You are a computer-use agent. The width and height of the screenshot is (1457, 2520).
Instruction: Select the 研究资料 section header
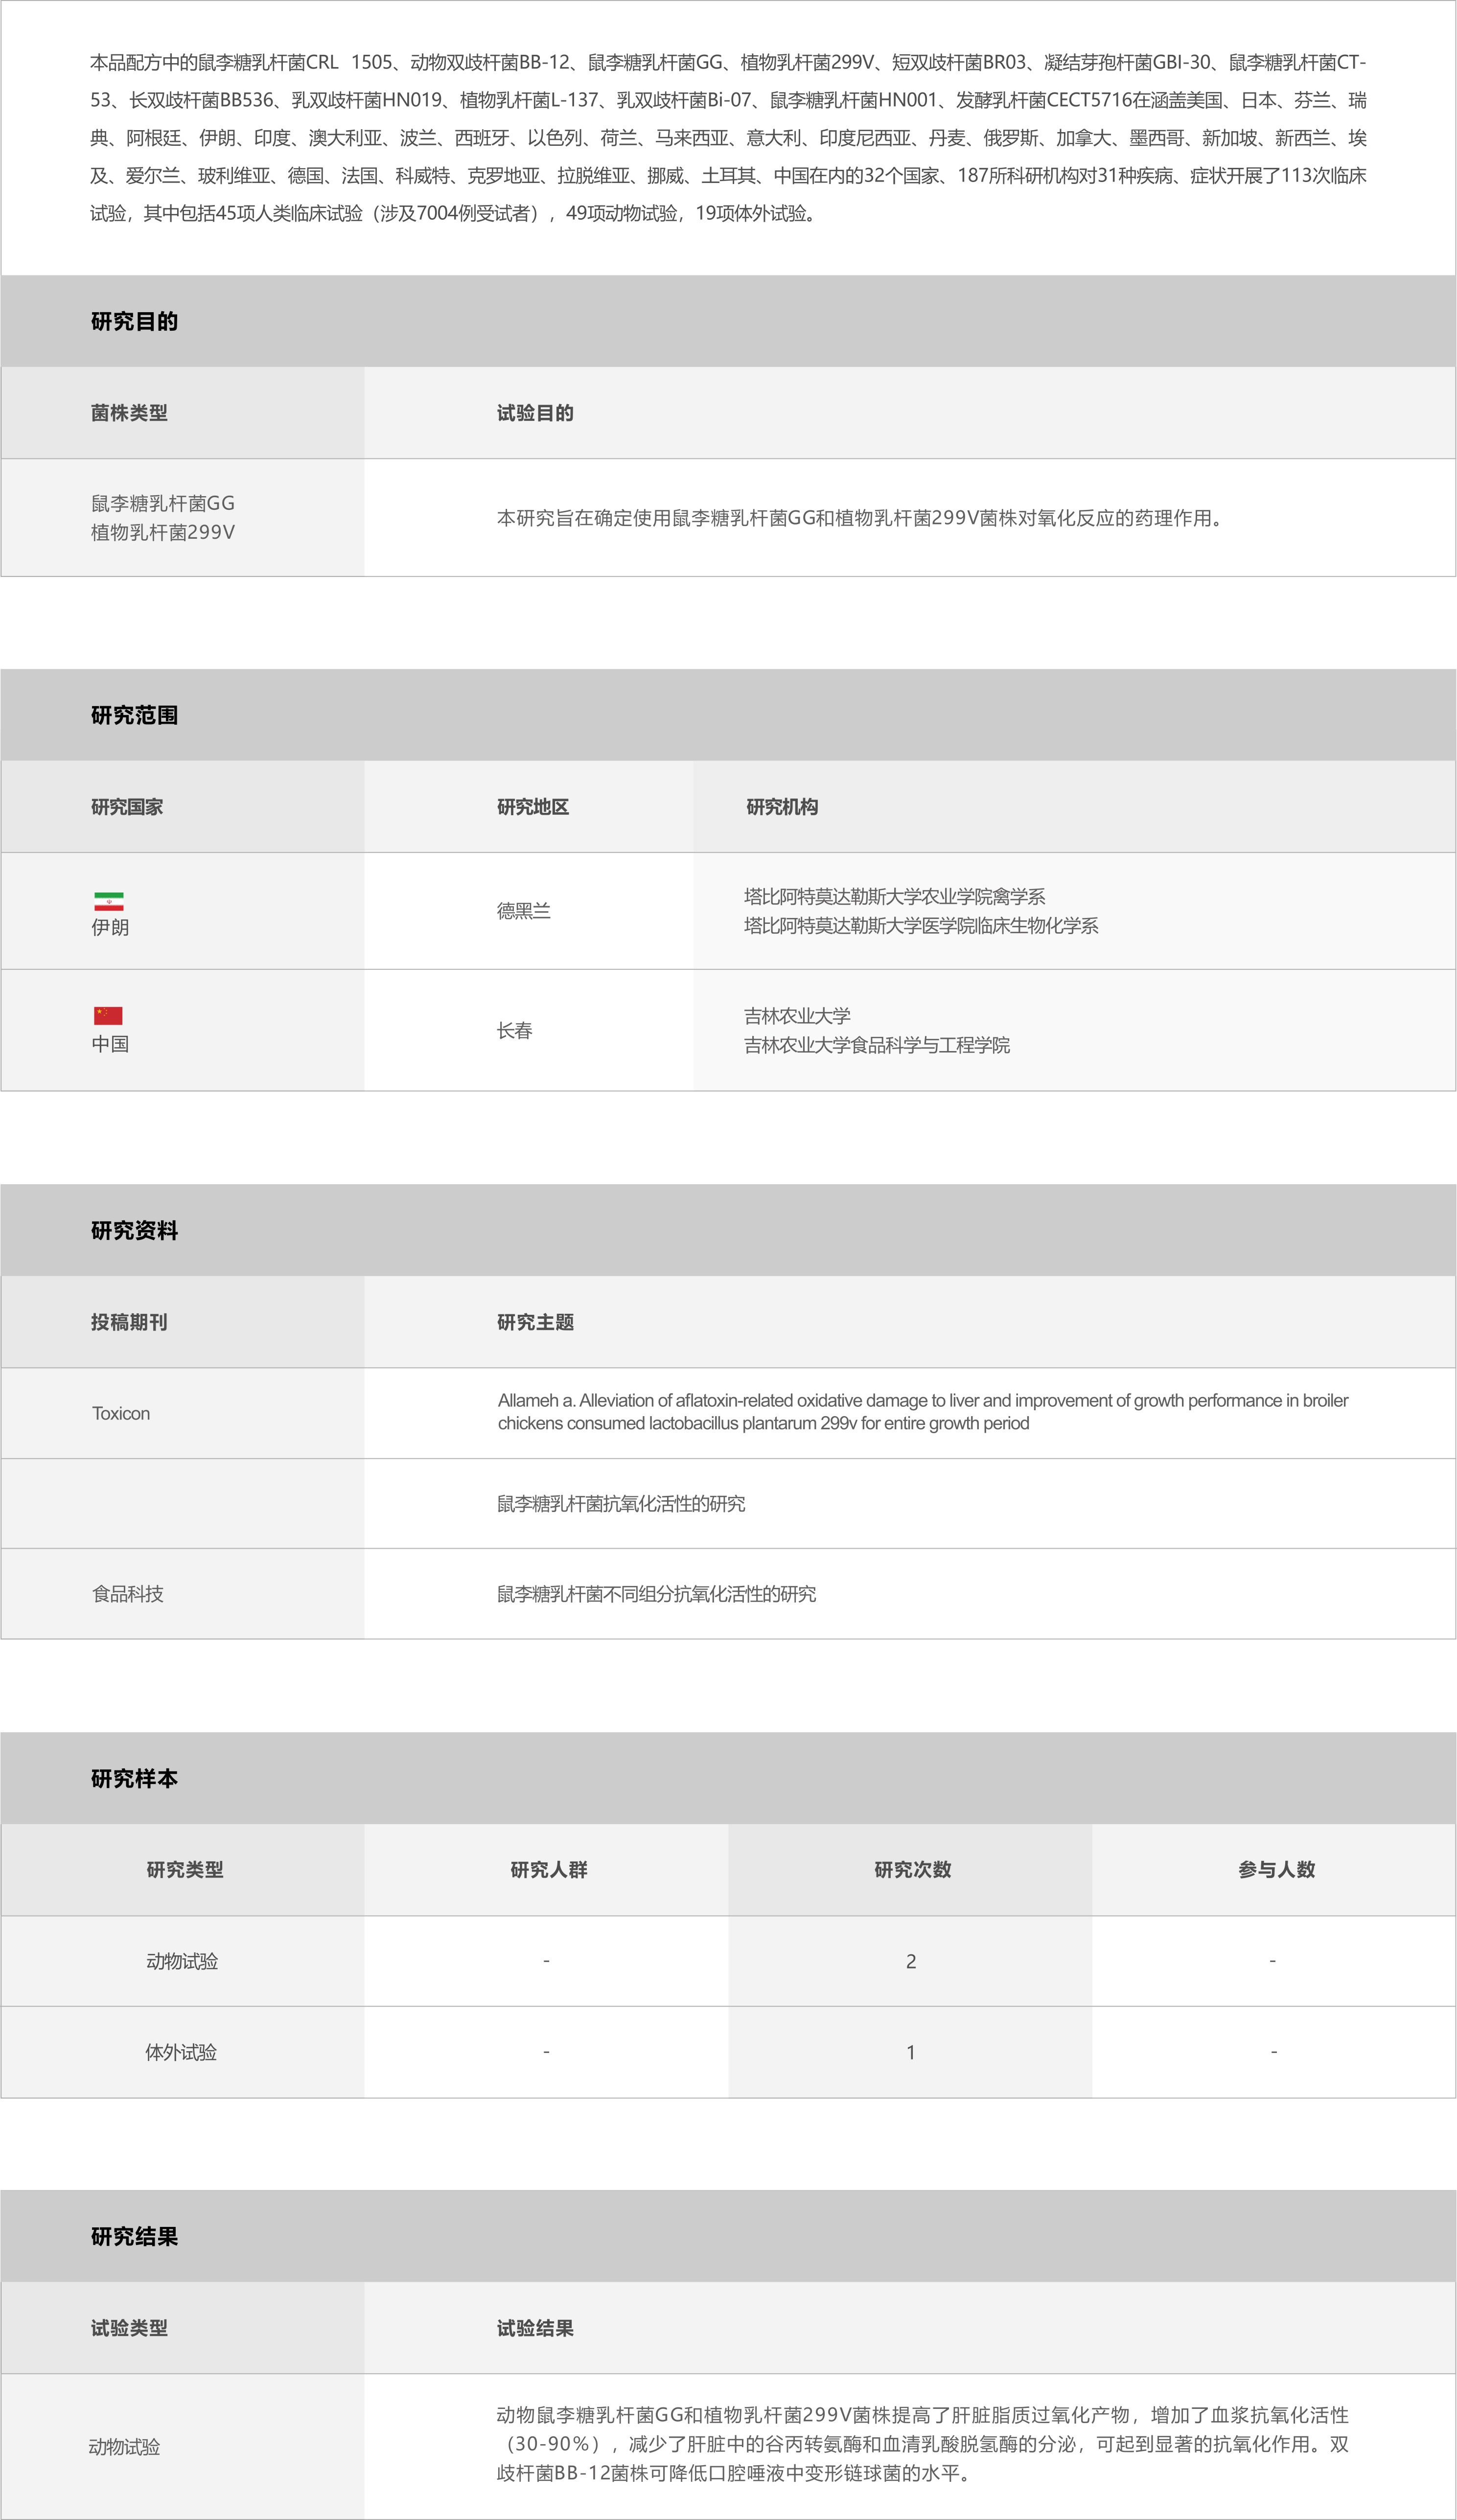pos(728,1230)
